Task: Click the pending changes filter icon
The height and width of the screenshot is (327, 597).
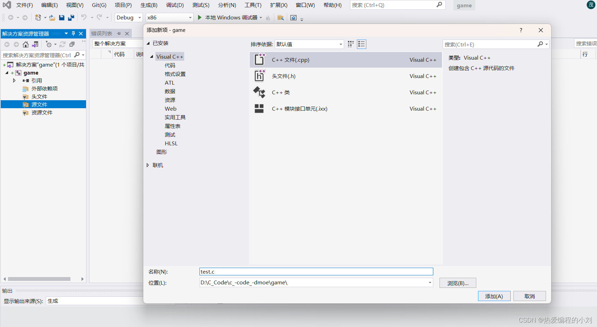Action: click(49, 44)
